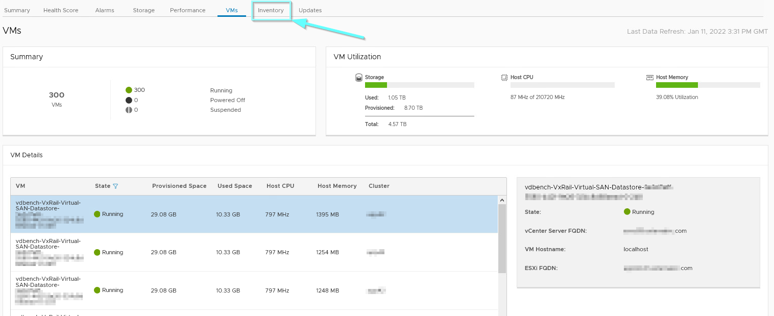This screenshot has width=774, height=316.
Task: Click the Powered Off label
Action: (x=228, y=100)
